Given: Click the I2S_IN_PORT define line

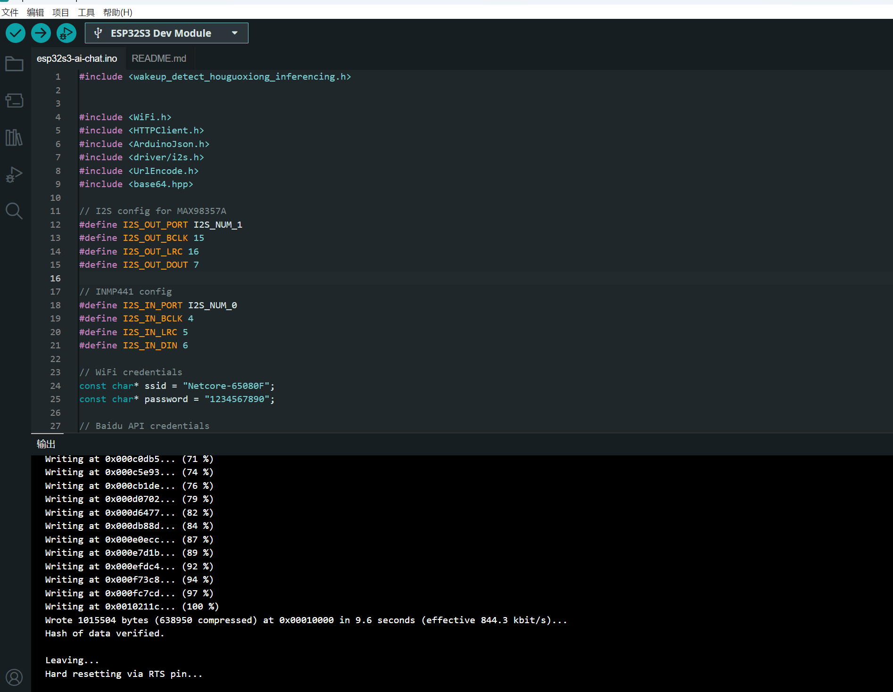Looking at the screenshot, I should point(158,305).
